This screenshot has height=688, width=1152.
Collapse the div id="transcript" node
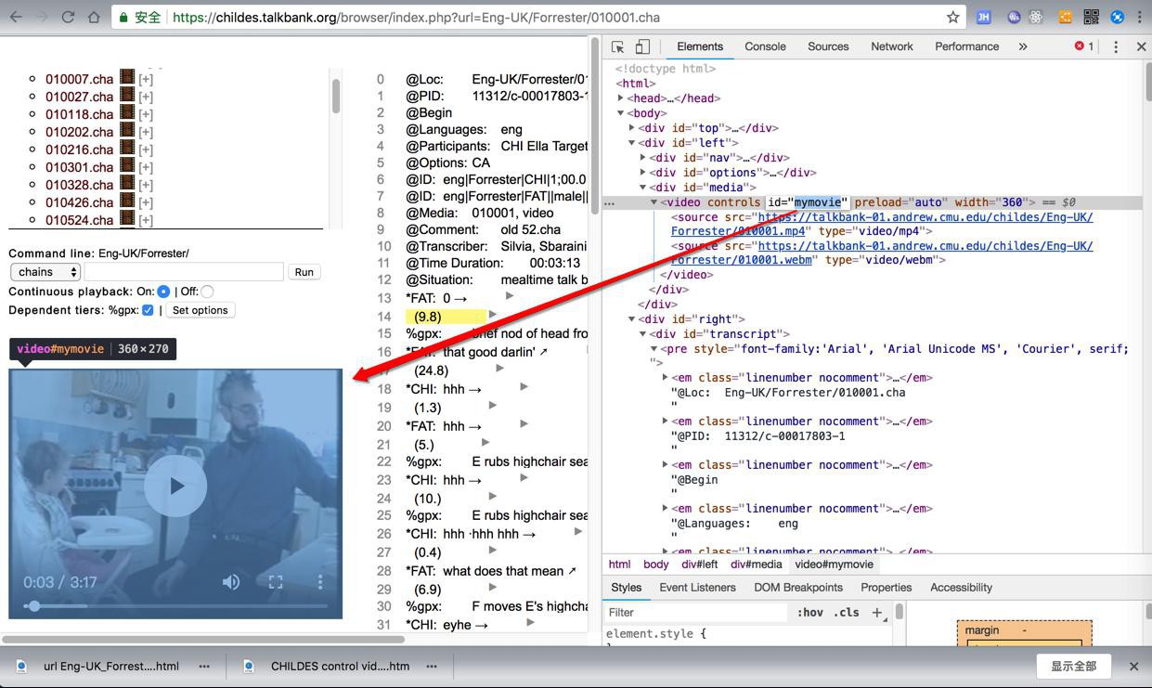point(643,334)
